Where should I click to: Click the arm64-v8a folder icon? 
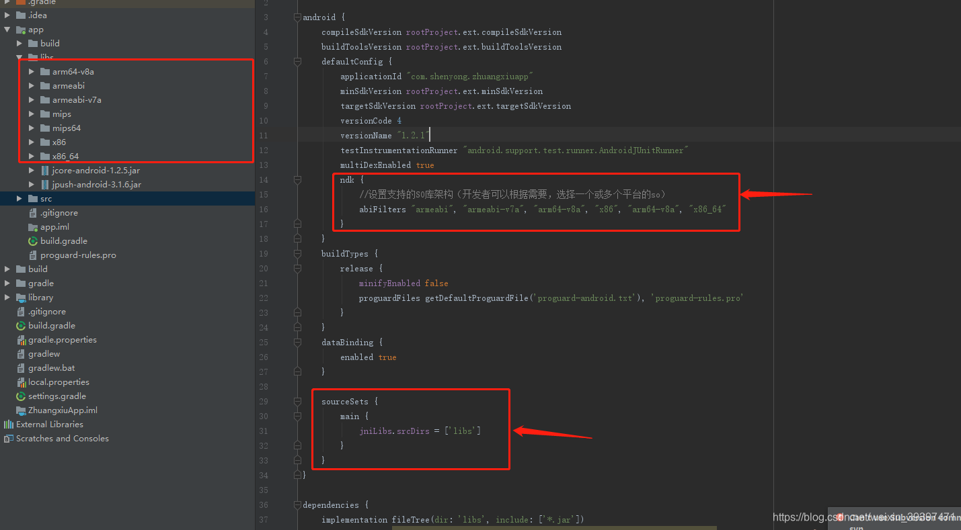click(x=45, y=71)
